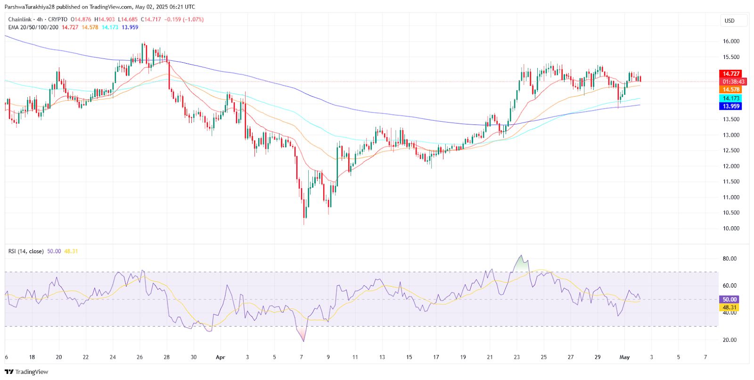This screenshot has height=380, width=754.
Task: Click the 16.000 level on price scale
Action: [731, 41]
